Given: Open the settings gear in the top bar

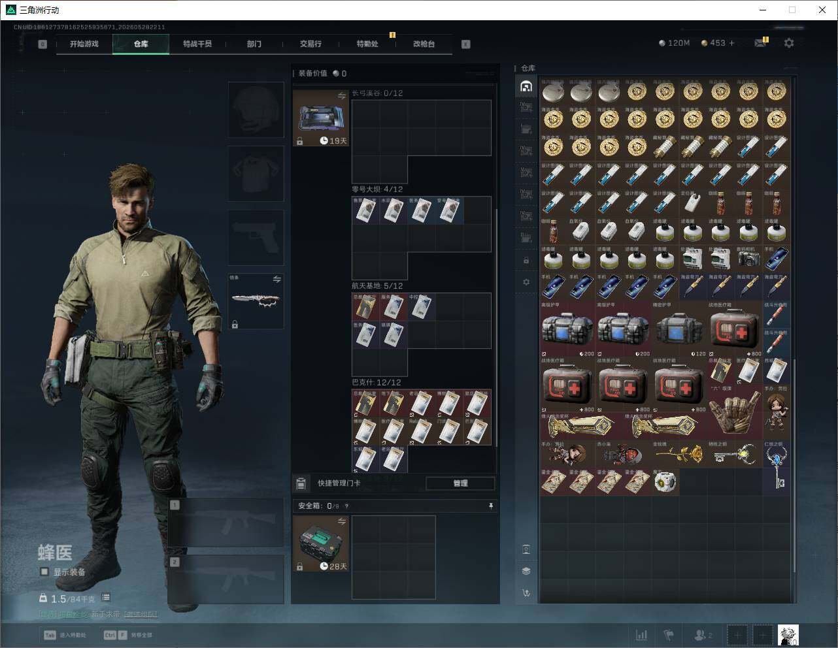Looking at the screenshot, I should pos(789,43).
